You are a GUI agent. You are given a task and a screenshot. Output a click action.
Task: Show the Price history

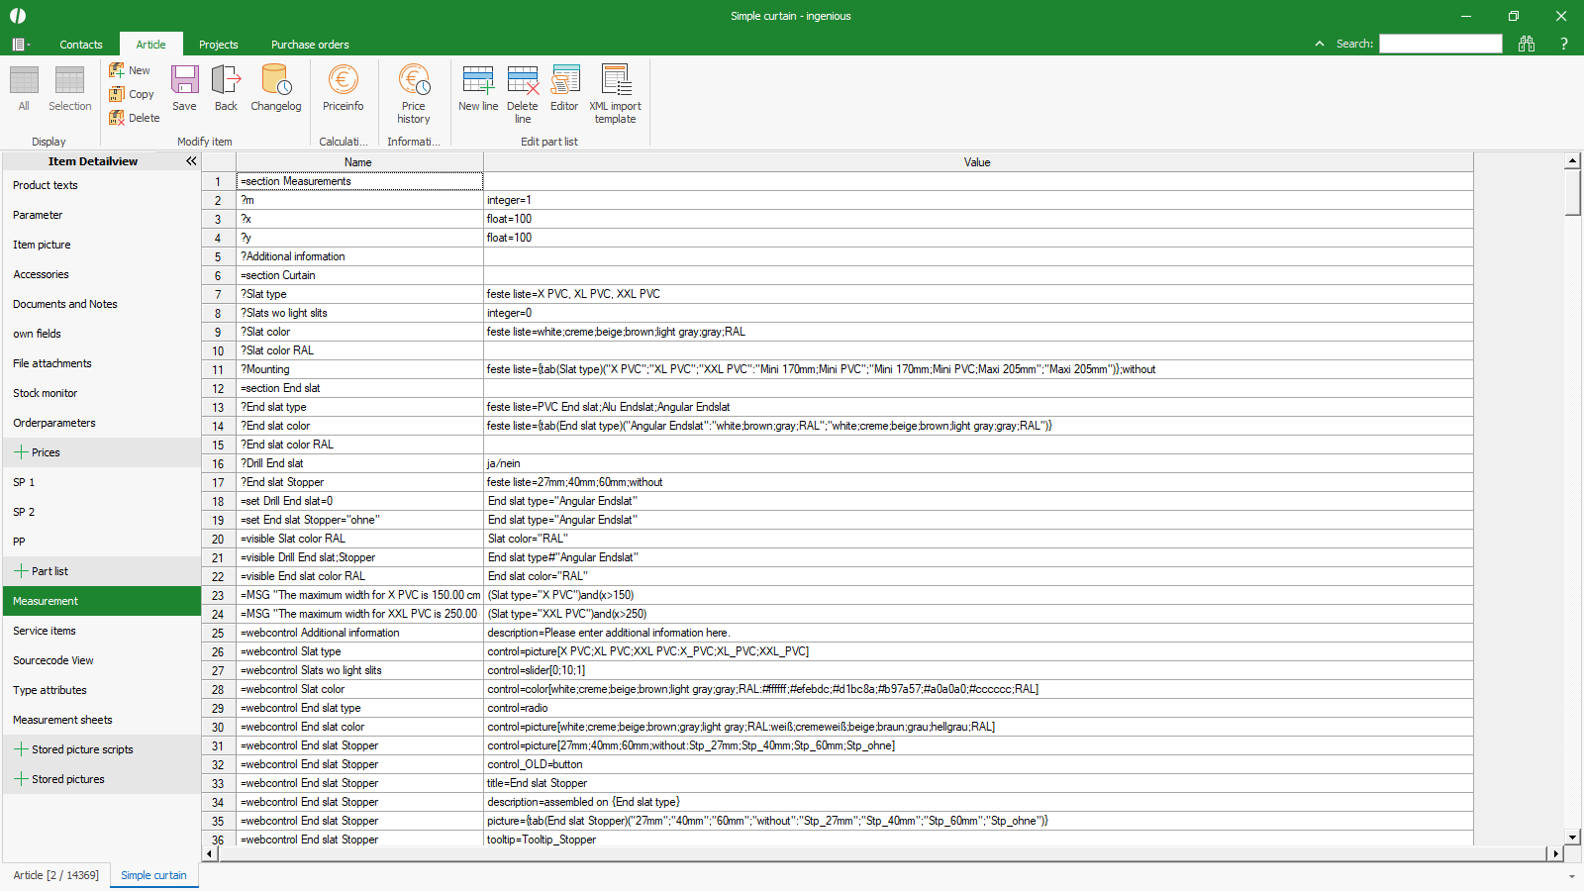tap(414, 93)
